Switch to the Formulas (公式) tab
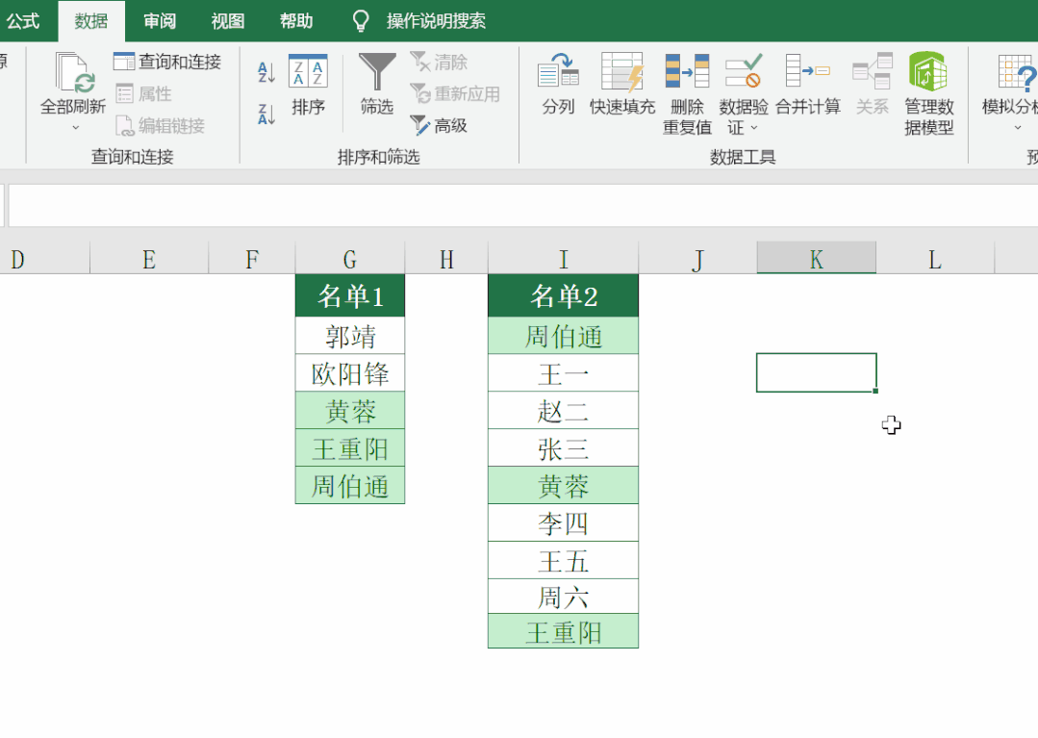 click(x=23, y=21)
